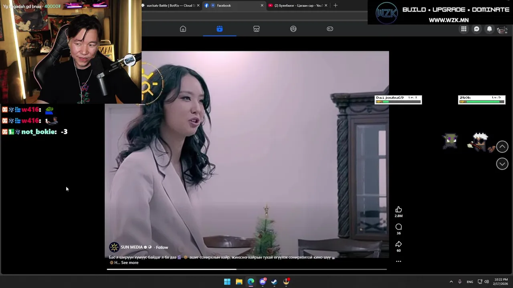Image resolution: width=513 pixels, height=288 pixels.
Task: Share the reel with the arrow icon
Action: (398, 244)
